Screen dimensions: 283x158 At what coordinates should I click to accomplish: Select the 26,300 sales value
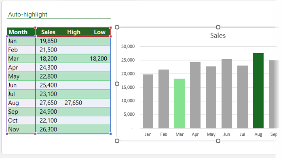49,129
